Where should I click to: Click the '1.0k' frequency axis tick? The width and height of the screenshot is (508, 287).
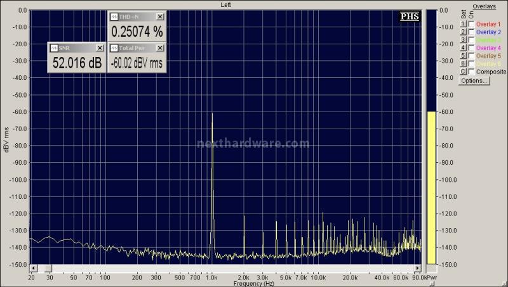212,277
